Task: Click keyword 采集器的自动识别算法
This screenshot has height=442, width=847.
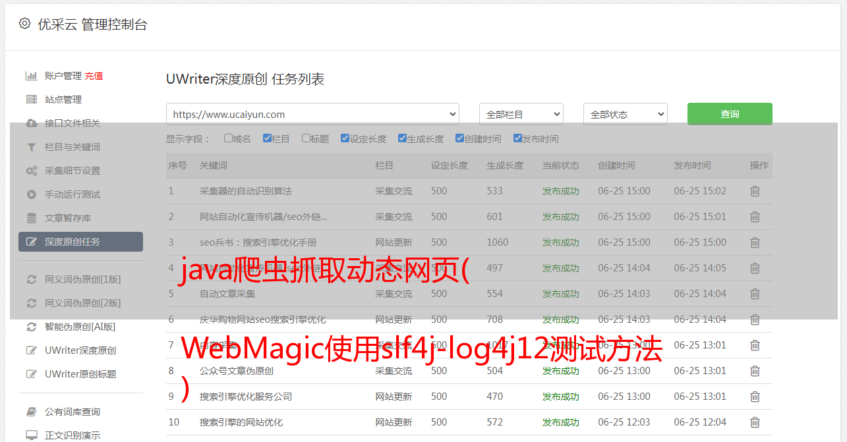Action: click(x=246, y=191)
